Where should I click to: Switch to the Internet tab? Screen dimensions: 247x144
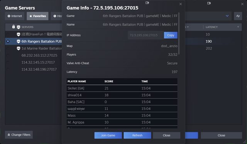(15, 16)
